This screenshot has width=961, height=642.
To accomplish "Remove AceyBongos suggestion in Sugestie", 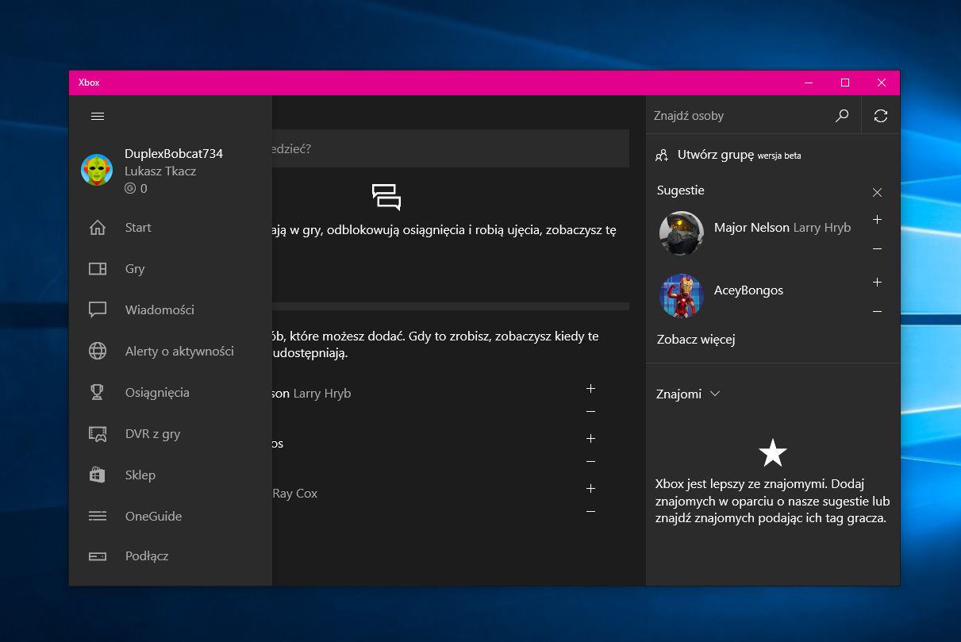I will pyautogui.click(x=877, y=311).
